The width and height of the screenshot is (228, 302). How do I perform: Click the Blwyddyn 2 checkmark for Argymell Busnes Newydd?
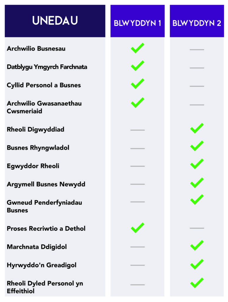tap(197, 183)
